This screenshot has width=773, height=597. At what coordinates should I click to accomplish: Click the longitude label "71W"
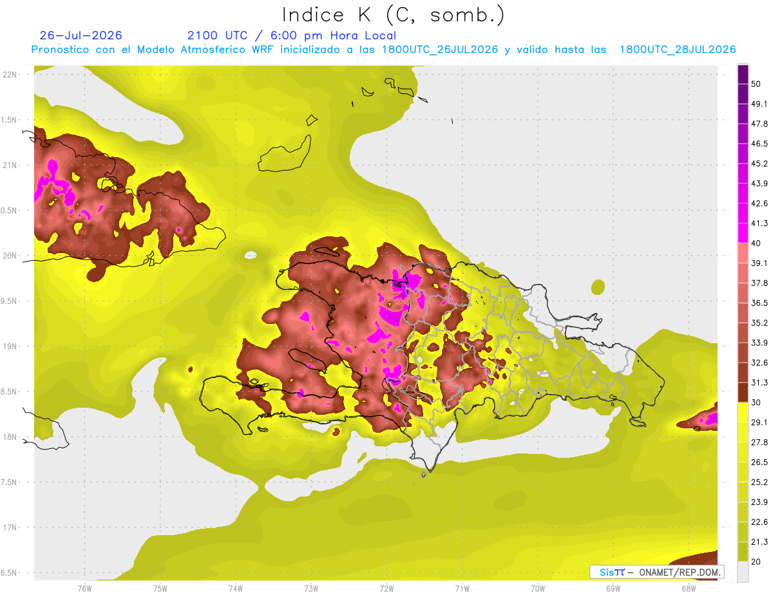[x=462, y=589]
